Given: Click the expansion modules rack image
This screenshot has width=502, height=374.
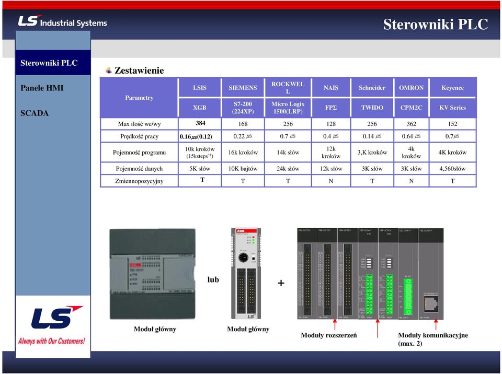Looking at the screenshot, I should point(370,274).
